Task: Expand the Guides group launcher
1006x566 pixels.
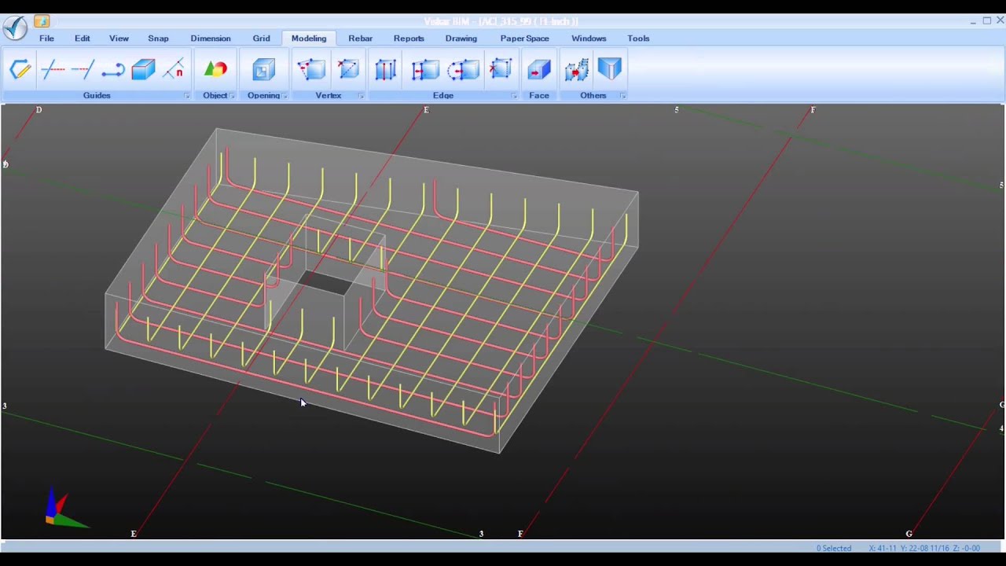Action: 187,96
